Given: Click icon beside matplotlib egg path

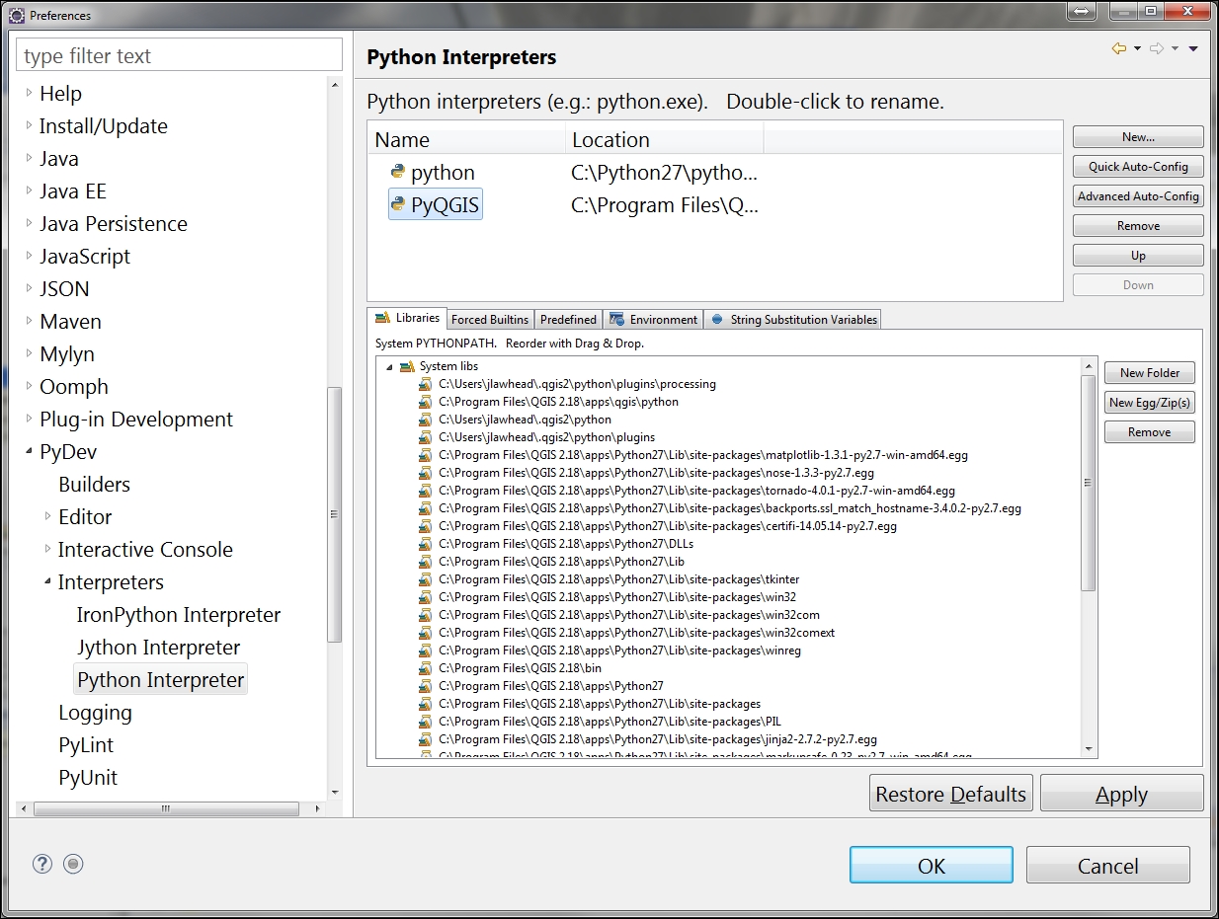Looking at the screenshot, I should click(x=426, y=455).
